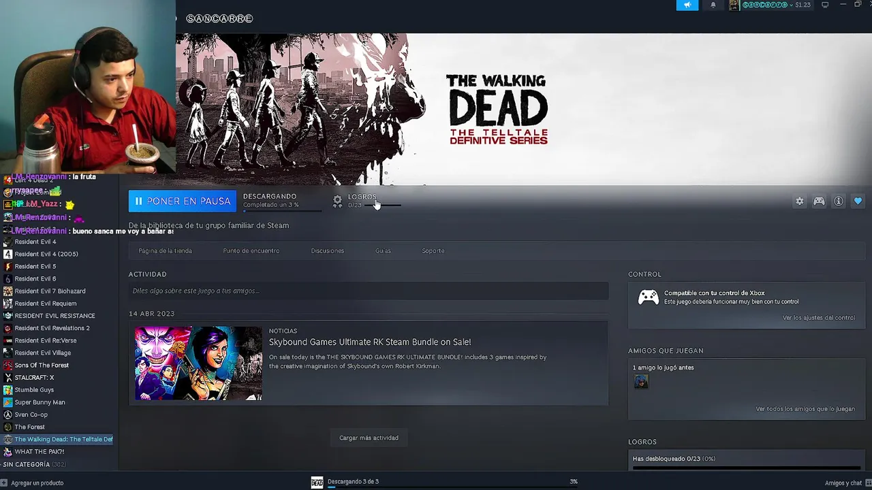Click the achievements unlocked progress bar
Image resolution: width=872 pixels, height=490 pixels.
coord(746,468)
